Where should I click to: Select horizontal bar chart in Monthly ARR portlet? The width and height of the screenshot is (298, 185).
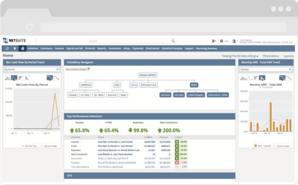tap(256, 78)
